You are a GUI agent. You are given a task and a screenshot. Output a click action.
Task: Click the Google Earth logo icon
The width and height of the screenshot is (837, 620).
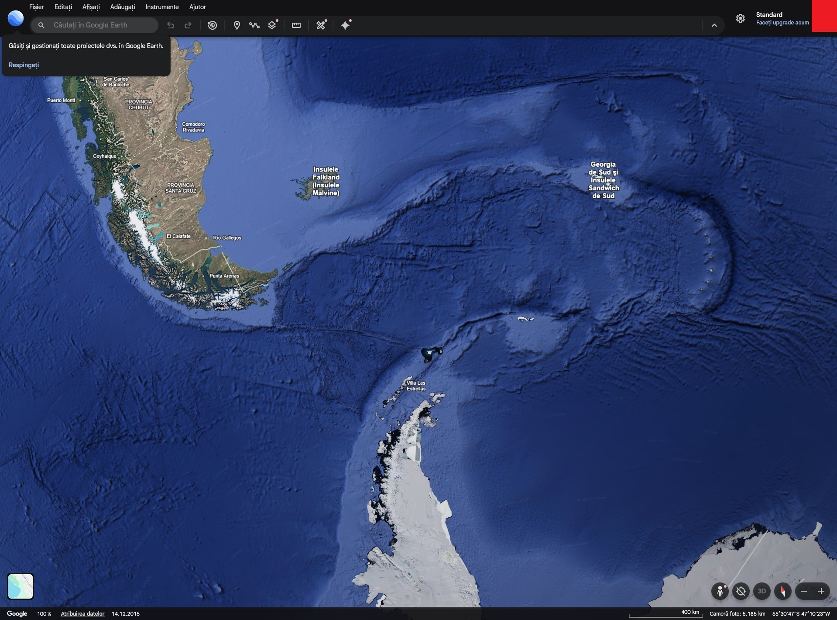point(16,18)
